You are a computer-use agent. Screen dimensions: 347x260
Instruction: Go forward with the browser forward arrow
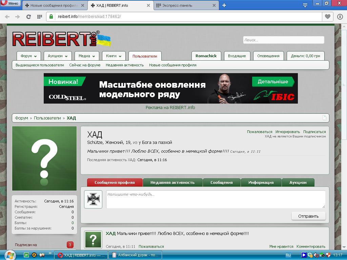(x=18, y=17)
